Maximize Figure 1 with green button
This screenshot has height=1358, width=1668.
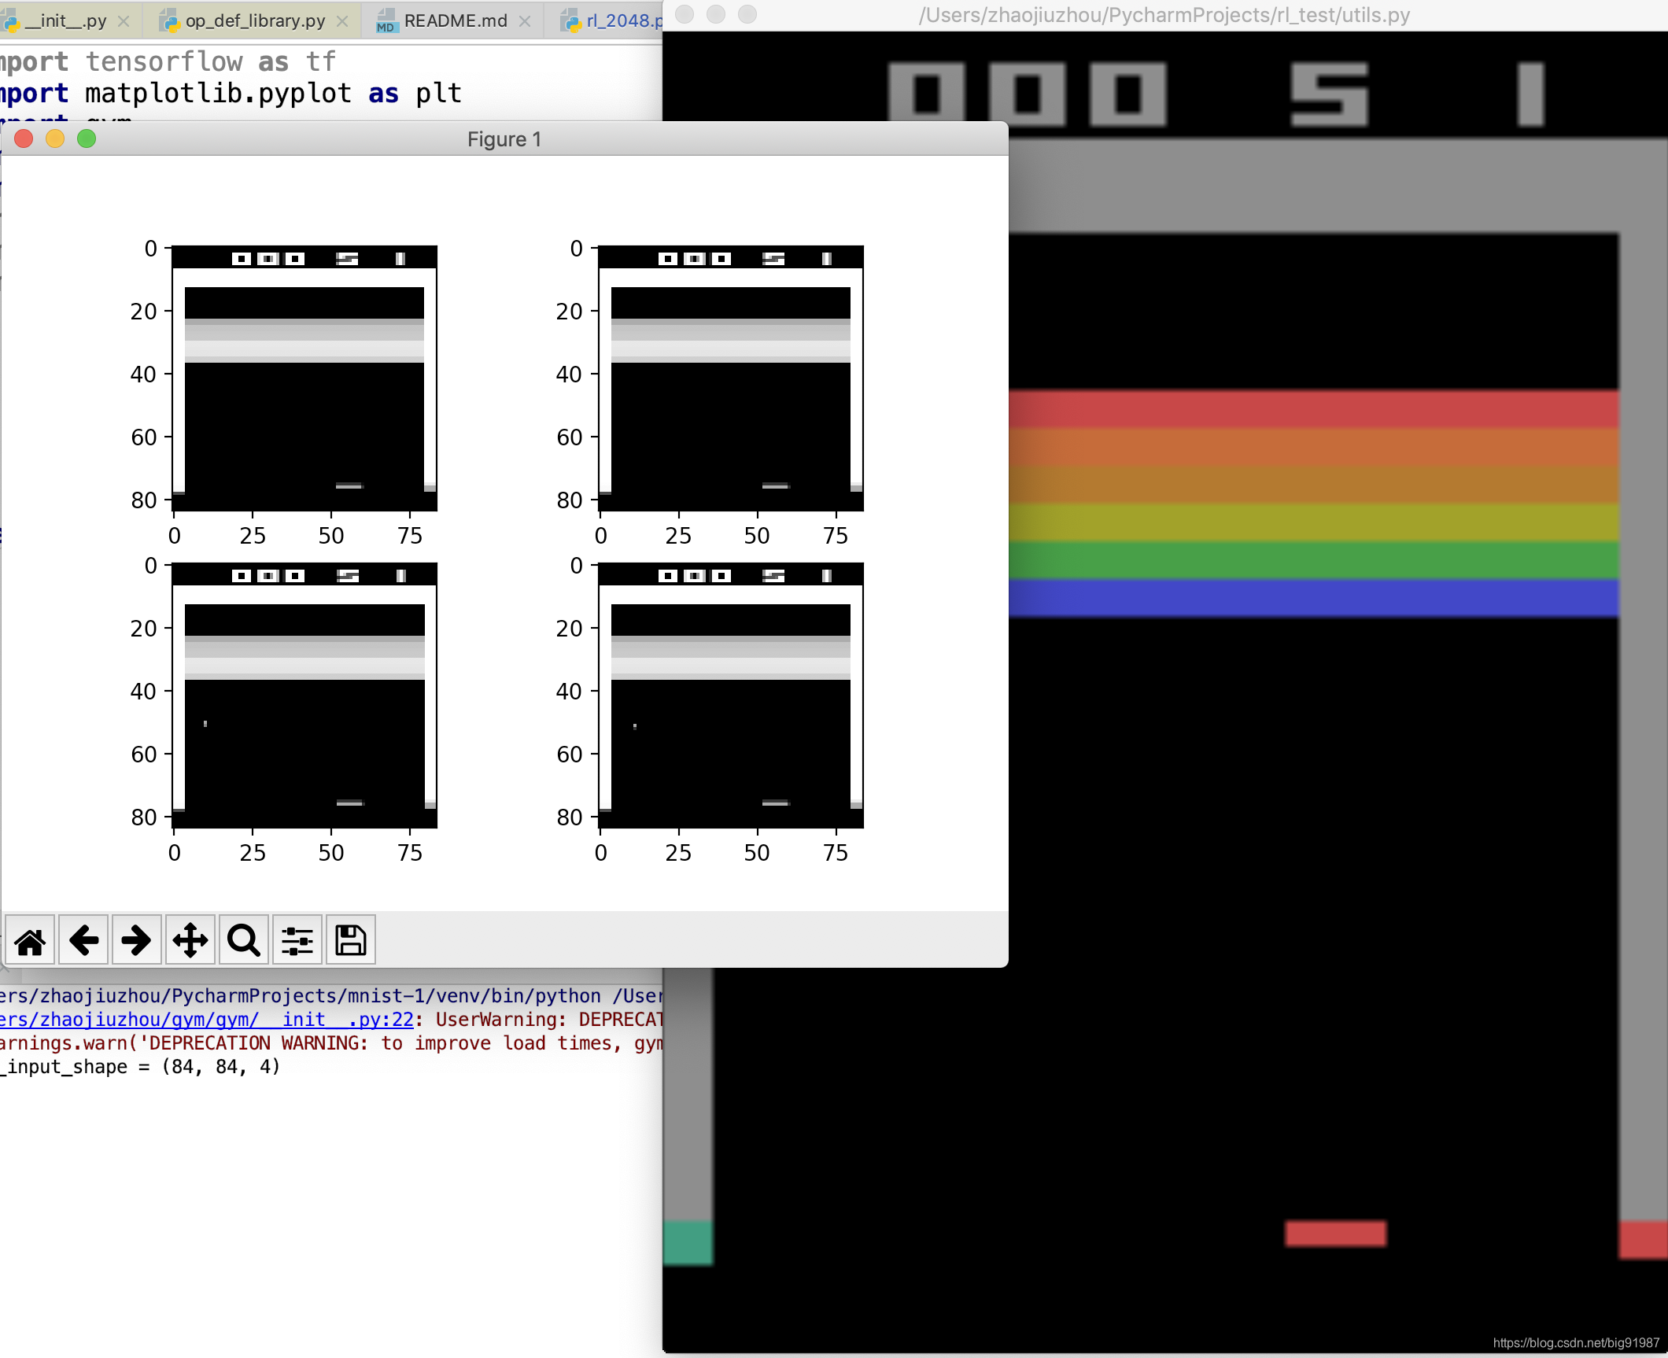[87, 139]
